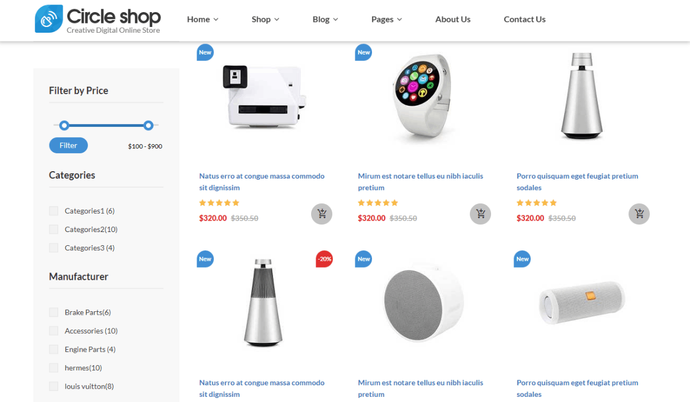The image size is (690, 402).
Task: Click the star rating under the camera product
Action: [219, 203]
